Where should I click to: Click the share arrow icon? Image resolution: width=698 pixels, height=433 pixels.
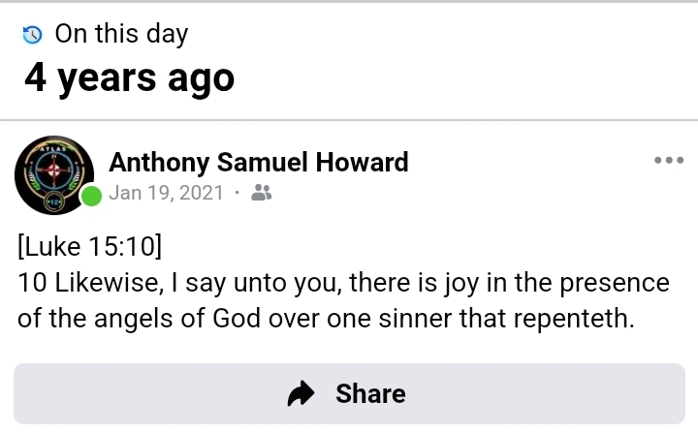click(301, 393)
